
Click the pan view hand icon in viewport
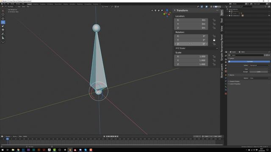click(x=159, y=11)
